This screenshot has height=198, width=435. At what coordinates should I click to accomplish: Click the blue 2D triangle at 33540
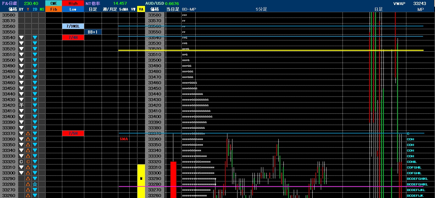tap(35, 38)
